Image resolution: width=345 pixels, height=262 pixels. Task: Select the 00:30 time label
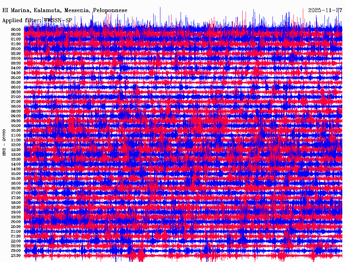point(16,35)
